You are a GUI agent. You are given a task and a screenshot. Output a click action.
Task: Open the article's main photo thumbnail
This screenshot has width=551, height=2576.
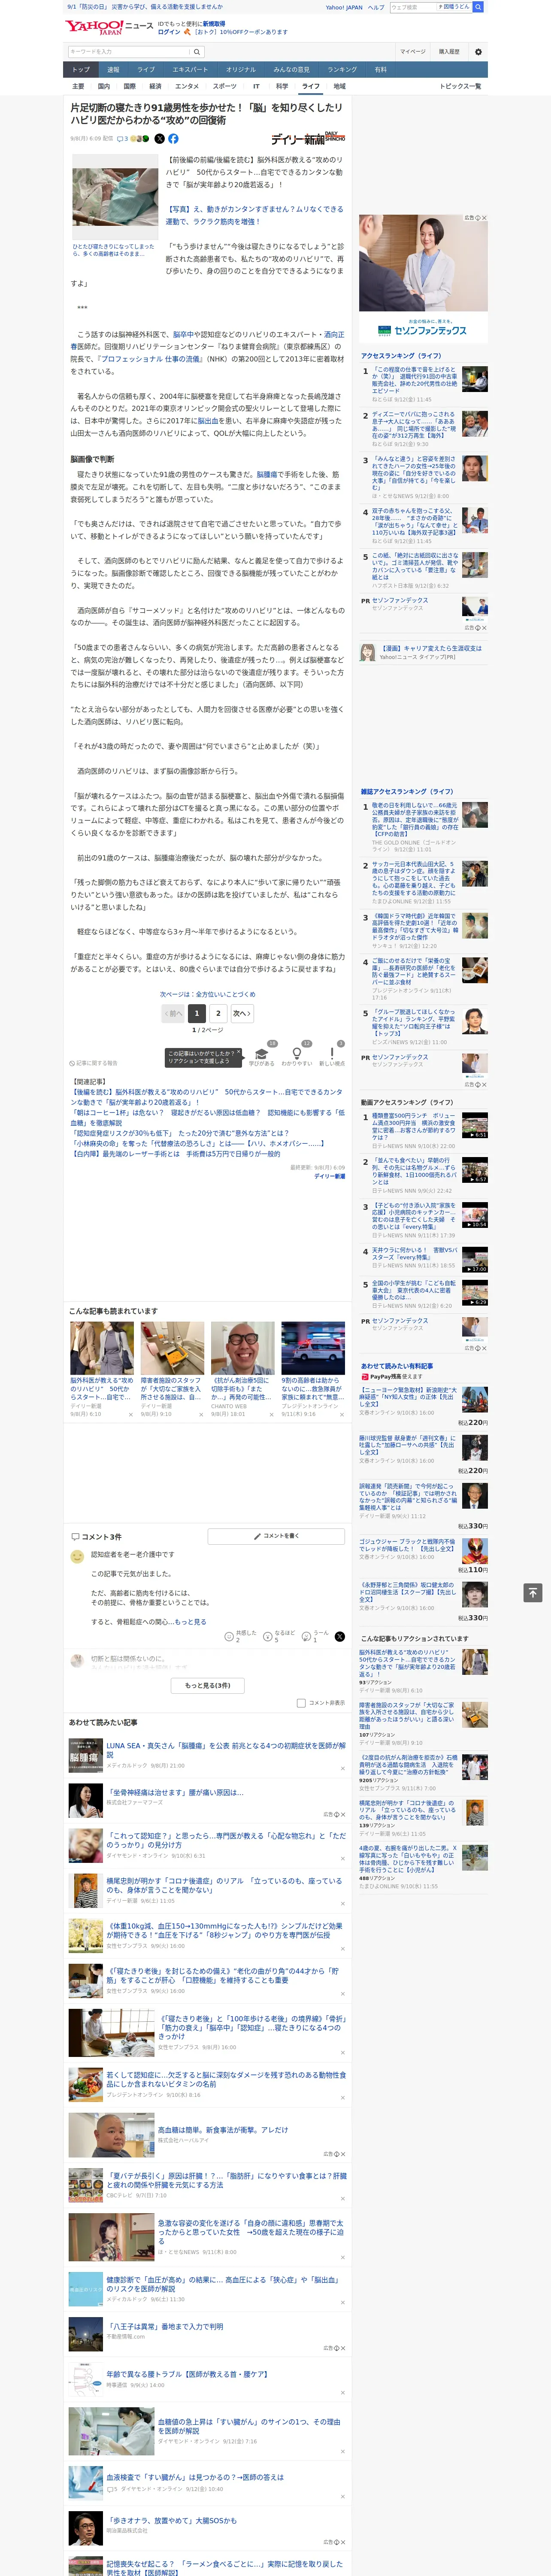click(115, 197)
